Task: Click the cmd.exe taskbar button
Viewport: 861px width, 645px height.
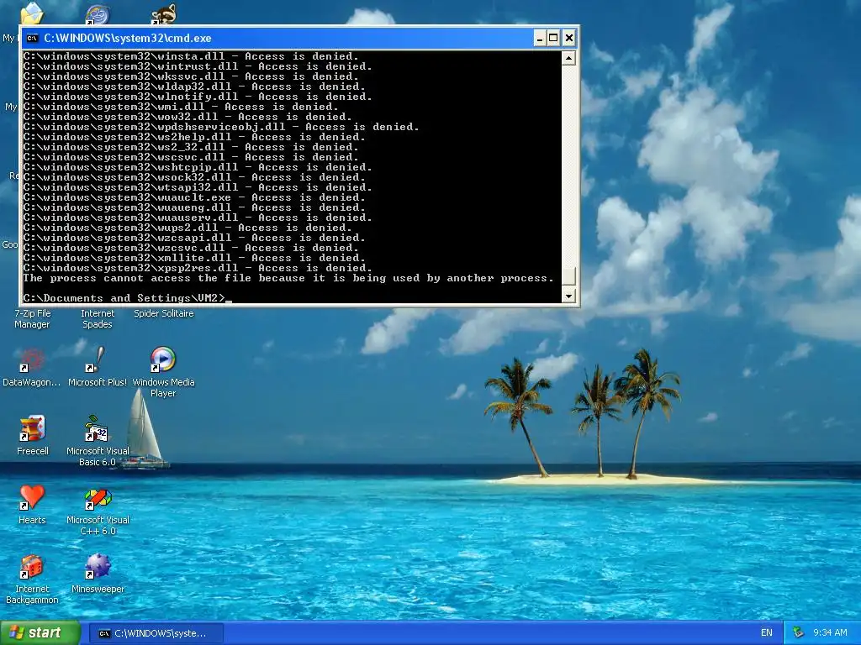Action: (x=156, y=633)
